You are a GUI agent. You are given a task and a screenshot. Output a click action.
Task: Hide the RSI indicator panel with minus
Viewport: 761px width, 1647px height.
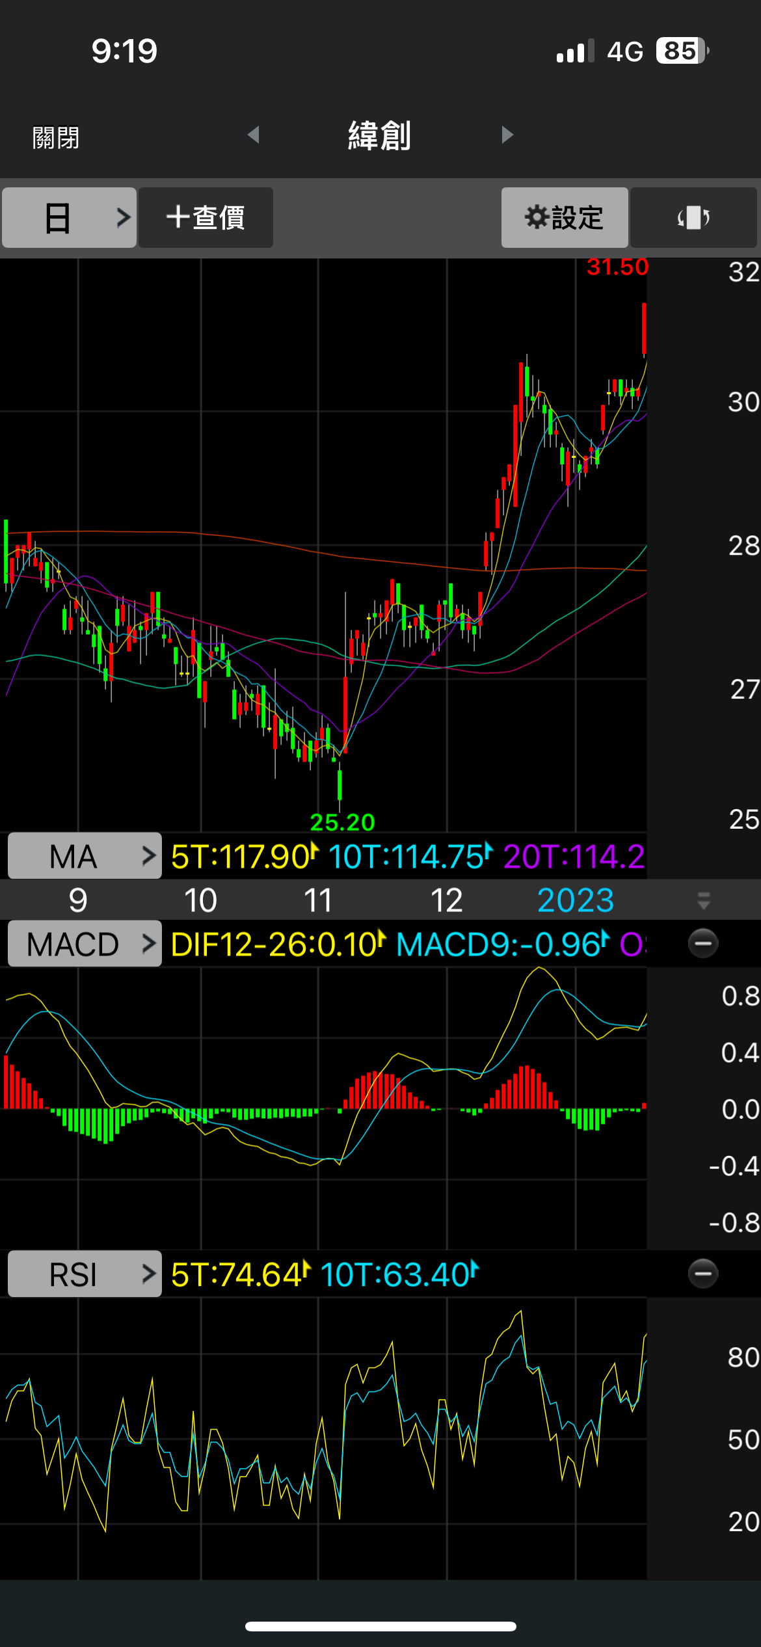[703, 1273]
